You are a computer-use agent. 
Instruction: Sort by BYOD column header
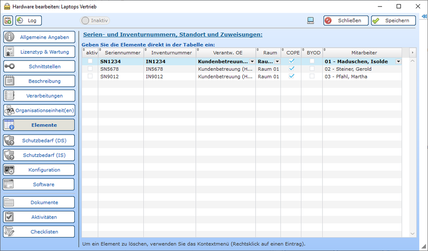click(x=312, y=53)
